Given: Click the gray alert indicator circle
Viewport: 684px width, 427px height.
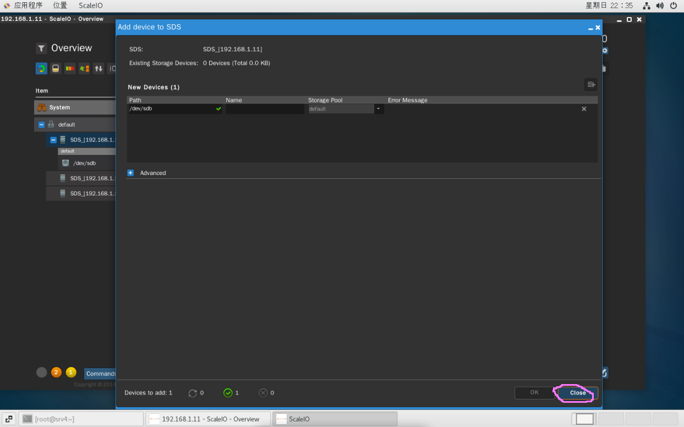Looking at the screenshot, I should click(41, 373).
